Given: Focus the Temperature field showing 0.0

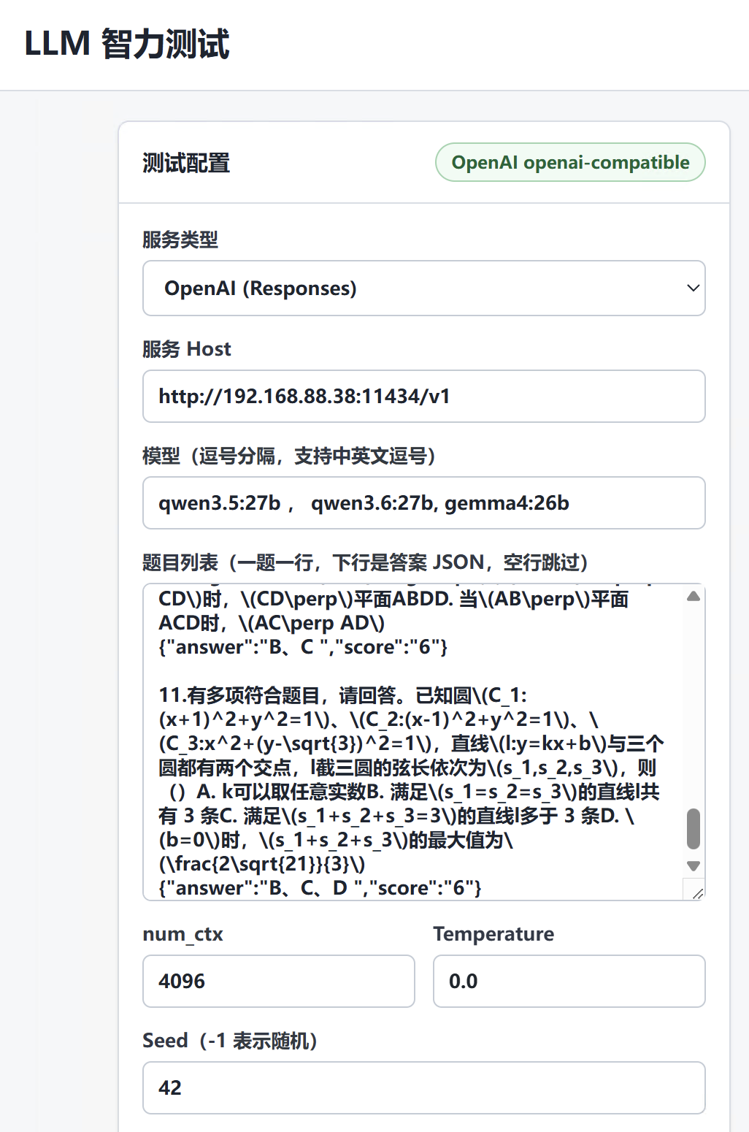Looking at the screenshot, I should coord(569,982).
